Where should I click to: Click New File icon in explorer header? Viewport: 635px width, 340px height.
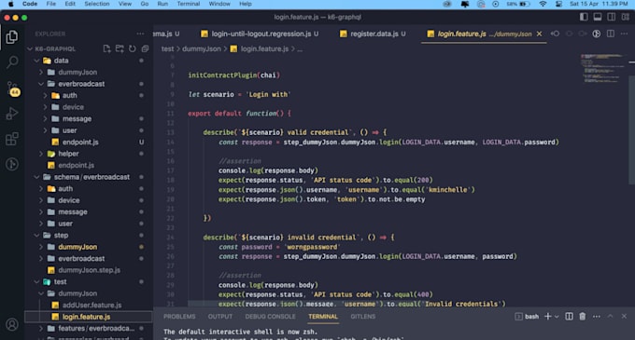(106, 48)
